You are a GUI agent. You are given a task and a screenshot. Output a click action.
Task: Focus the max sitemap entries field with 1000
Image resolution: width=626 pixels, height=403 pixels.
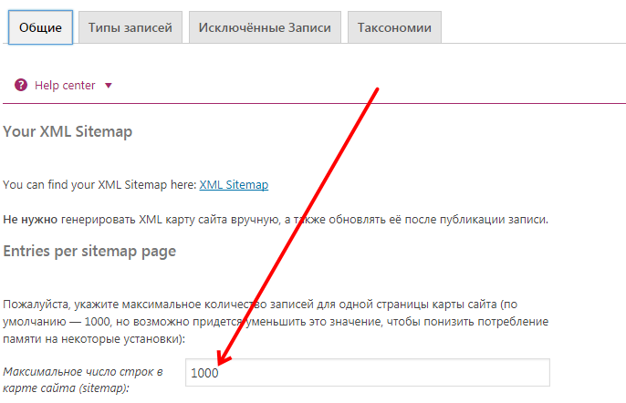[x=367, y=373]
